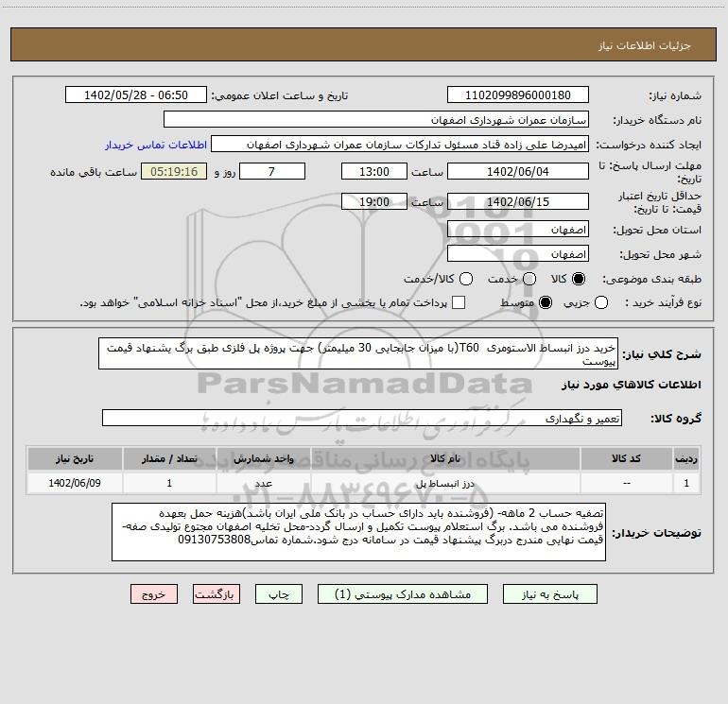Click the price validity date 1402/06/15
This screenshot has width=728, height=704.
(x=518, y=202)
